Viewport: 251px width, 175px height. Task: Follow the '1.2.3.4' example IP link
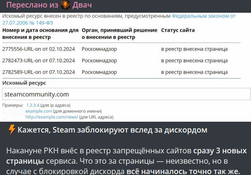pos(33,105)
